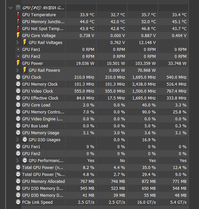Viewport: 199px width, 209px height.
Task: Click thermometer icon beside GPU Temperature
Action: (18, 15)
